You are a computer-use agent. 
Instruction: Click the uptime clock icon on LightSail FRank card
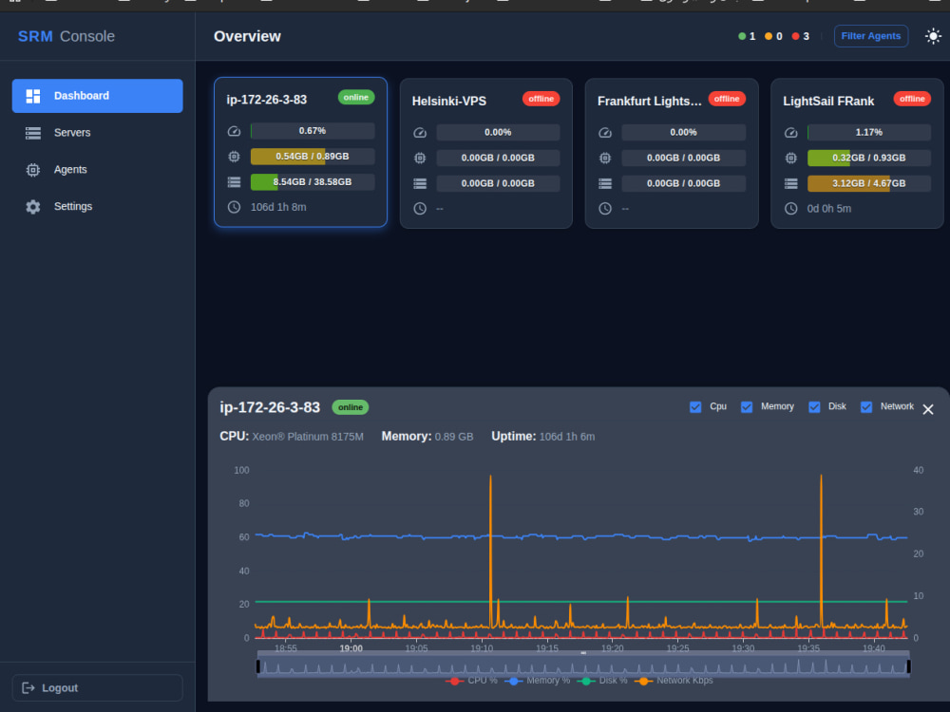click(790, 208)
